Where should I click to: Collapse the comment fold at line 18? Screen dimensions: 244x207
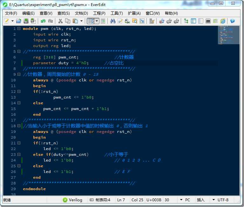19,126
